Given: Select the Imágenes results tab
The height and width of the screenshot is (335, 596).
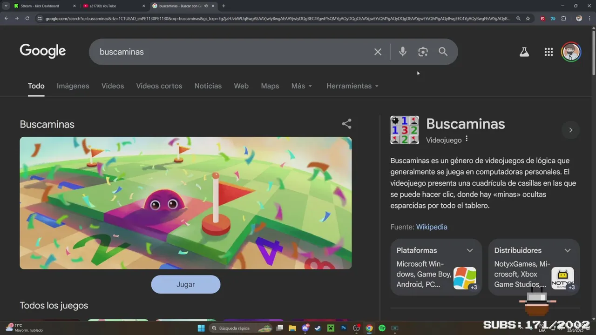Looking at the screenshot, I should point(73,86).
